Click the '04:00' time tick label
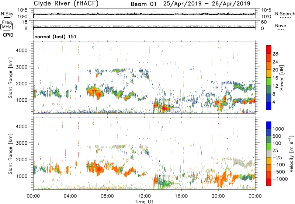295x204 pixels. [70, 196]
